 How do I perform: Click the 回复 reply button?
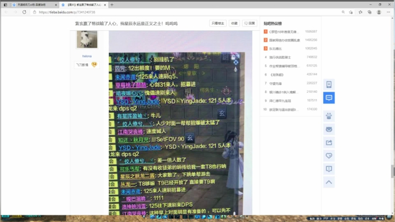tap(250, 23)
